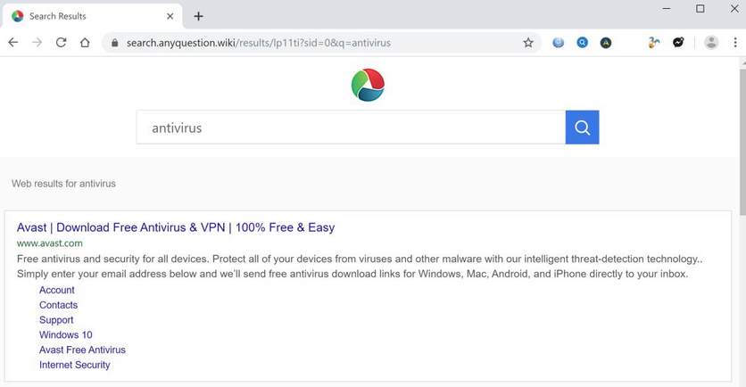This screenshot has width=746, height=387.
Task: Open the Internet Security sublink
Action: (x=75, y=365)
